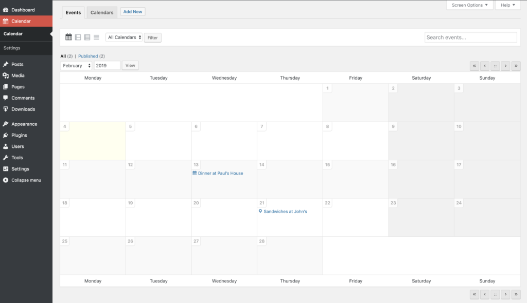Screen dimensions: 527x303
Task: Switch to the Calendars tab
Action: (x=102, y=12)
